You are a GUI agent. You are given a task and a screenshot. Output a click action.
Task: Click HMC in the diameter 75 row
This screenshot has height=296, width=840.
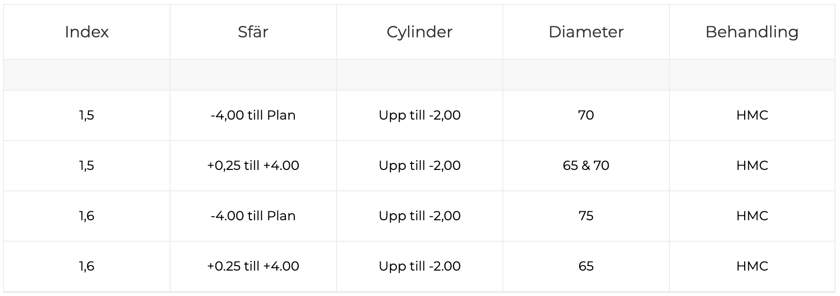752,216
